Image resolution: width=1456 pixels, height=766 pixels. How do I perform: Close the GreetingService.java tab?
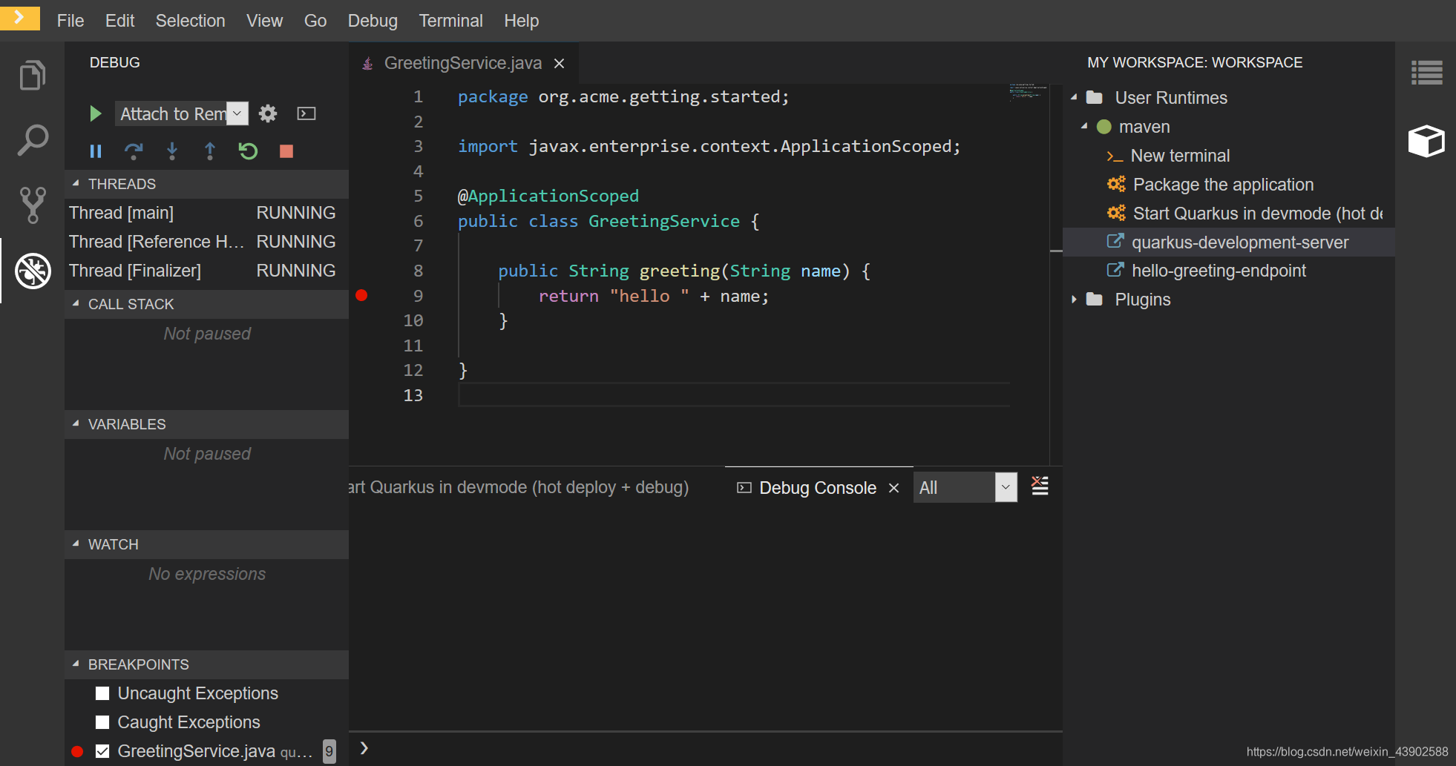(x=560, y=64)
